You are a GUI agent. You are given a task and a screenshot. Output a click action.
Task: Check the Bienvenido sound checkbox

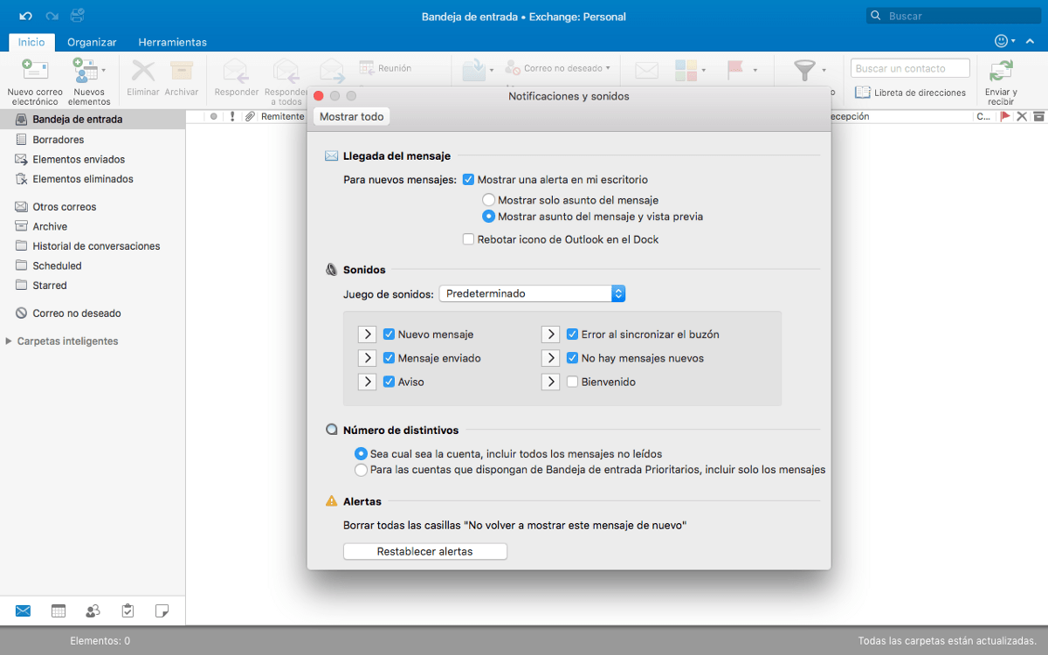click(573, 382)
